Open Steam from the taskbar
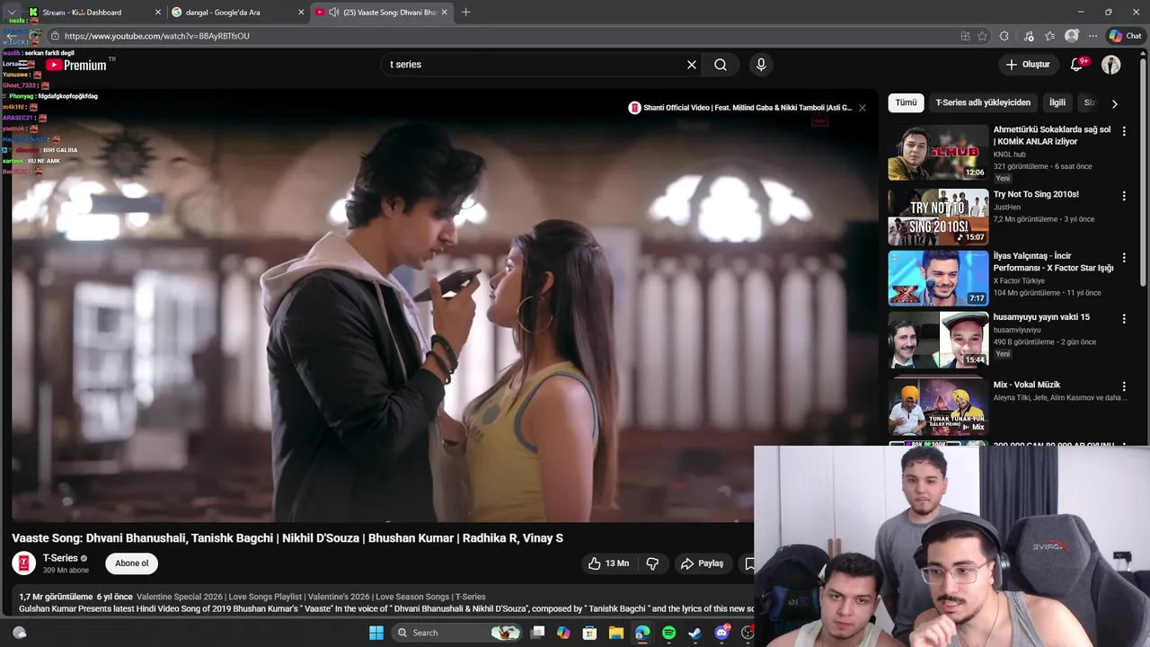1150x647 pixels. coord(694,633)
